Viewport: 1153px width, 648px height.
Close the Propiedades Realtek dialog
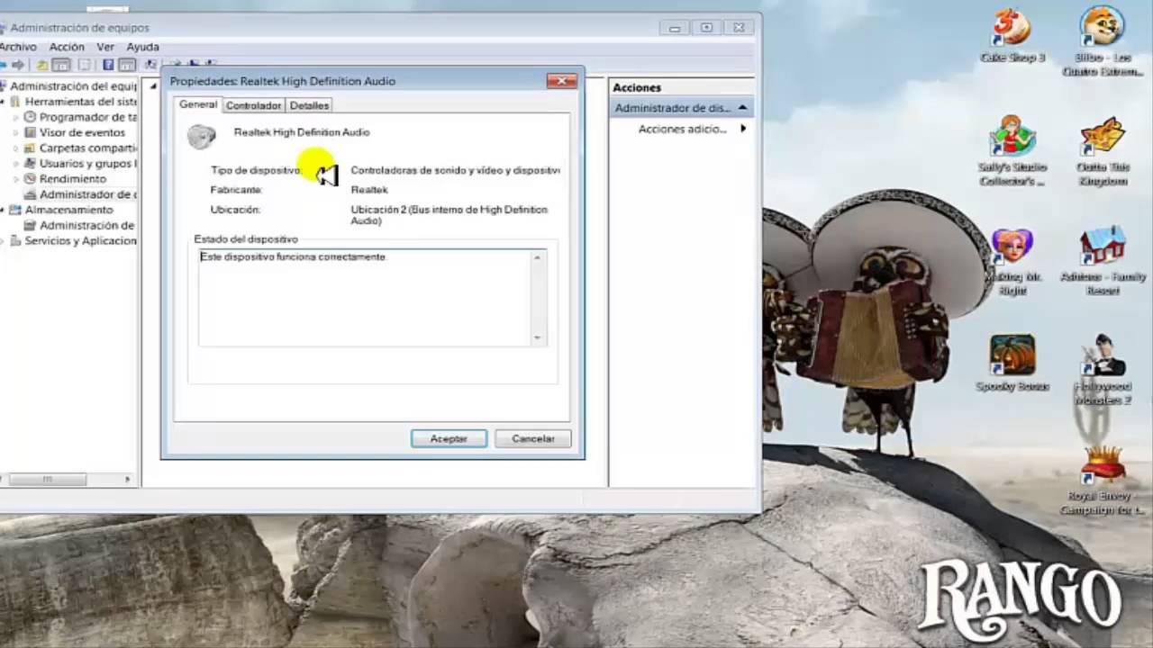coord(561,81)
